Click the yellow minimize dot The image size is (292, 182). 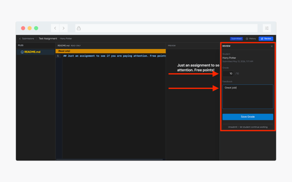pyautogui.click(x=30, y=28)
